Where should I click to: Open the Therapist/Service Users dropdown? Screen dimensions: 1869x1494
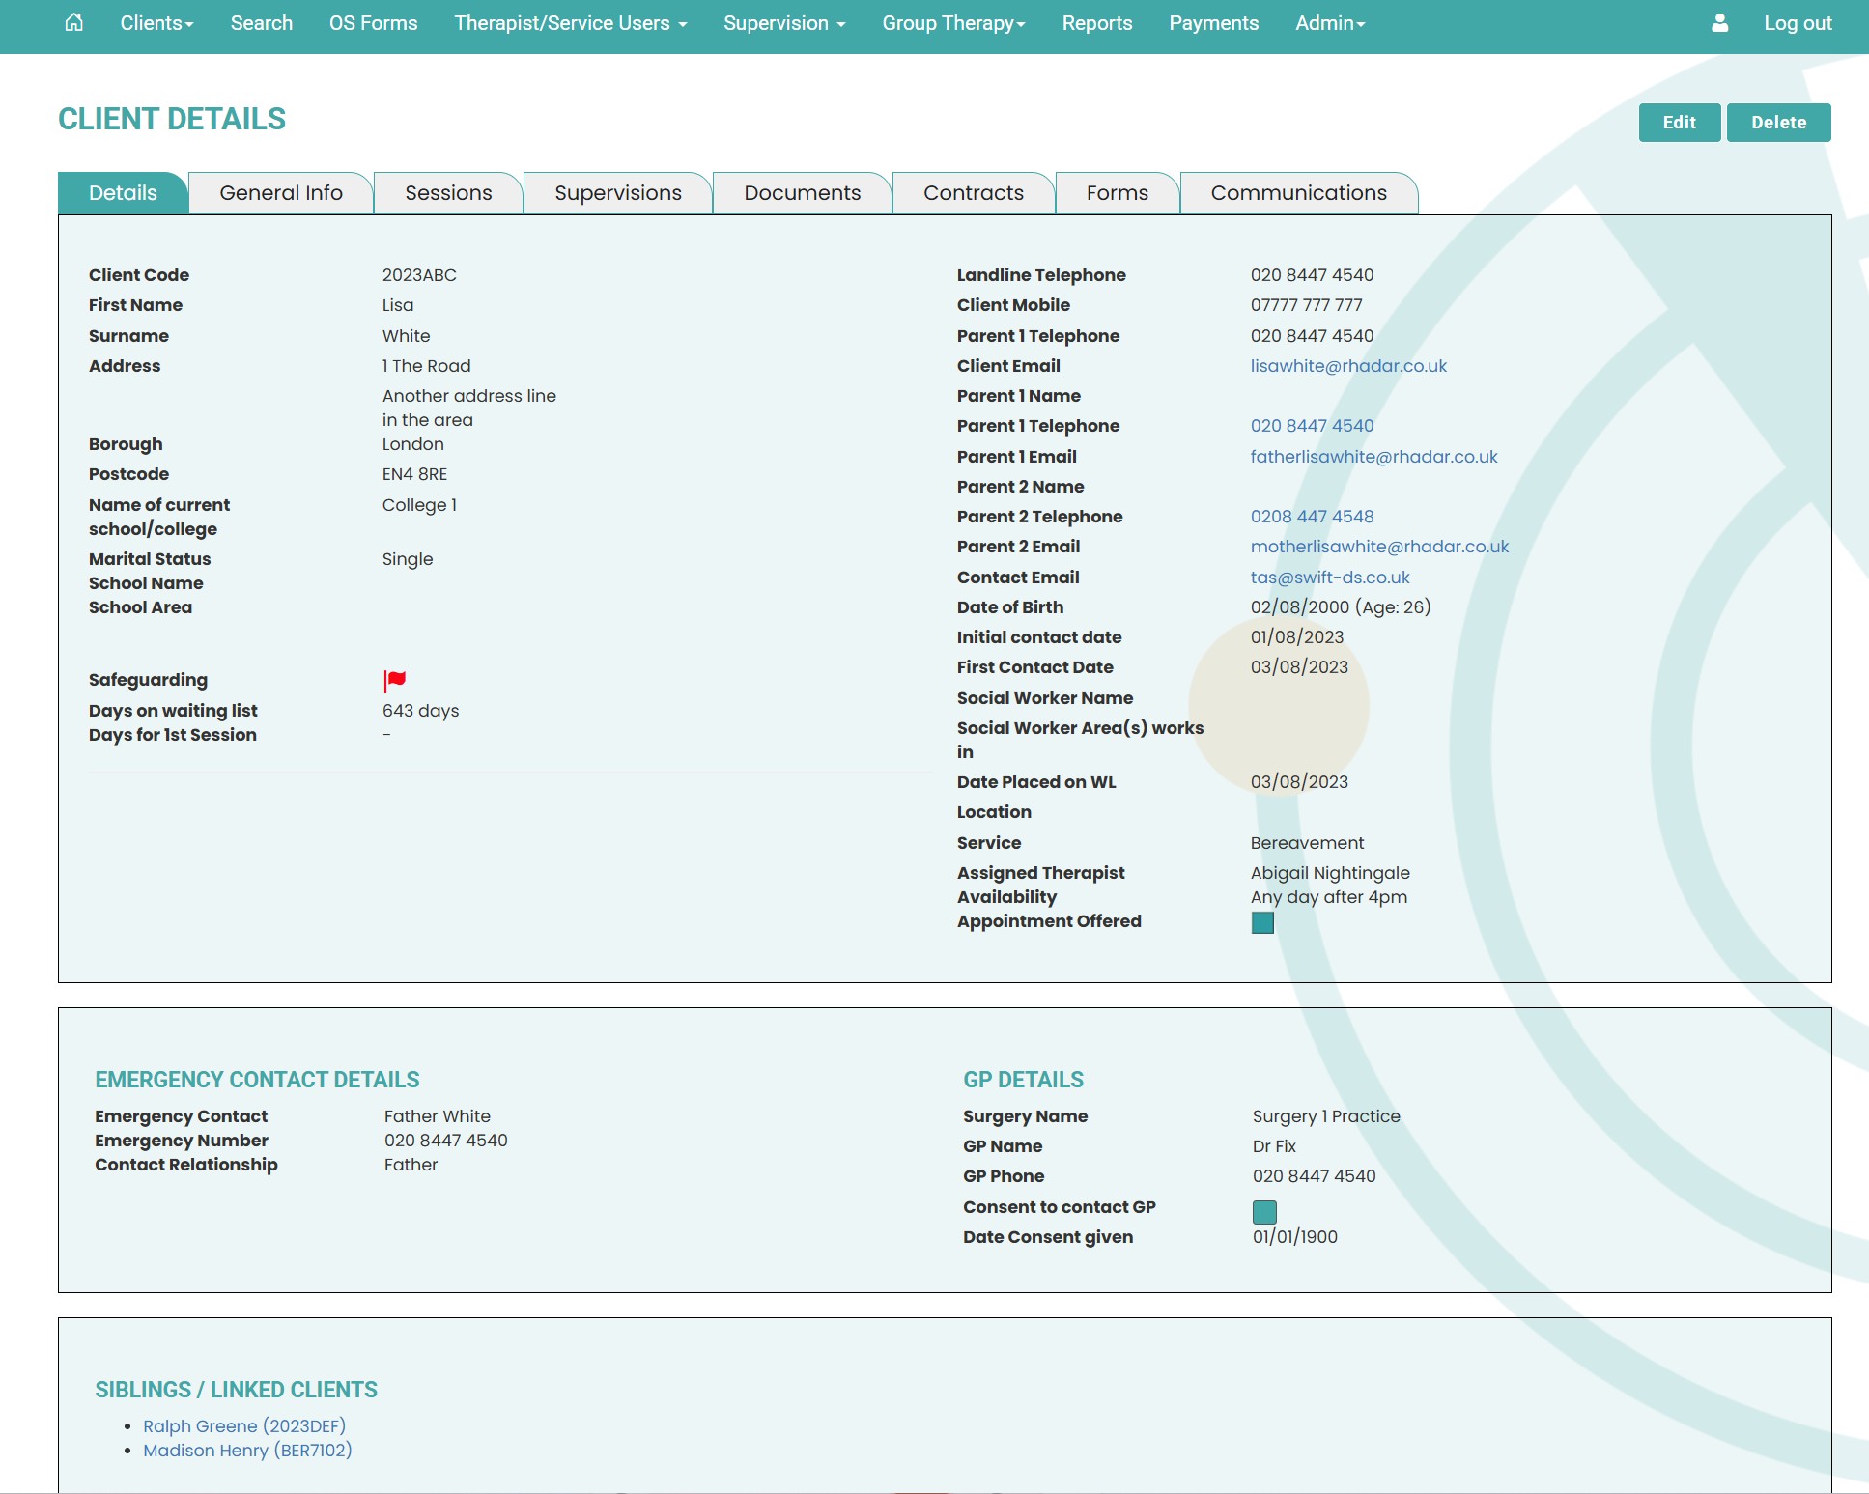point(571,23)
